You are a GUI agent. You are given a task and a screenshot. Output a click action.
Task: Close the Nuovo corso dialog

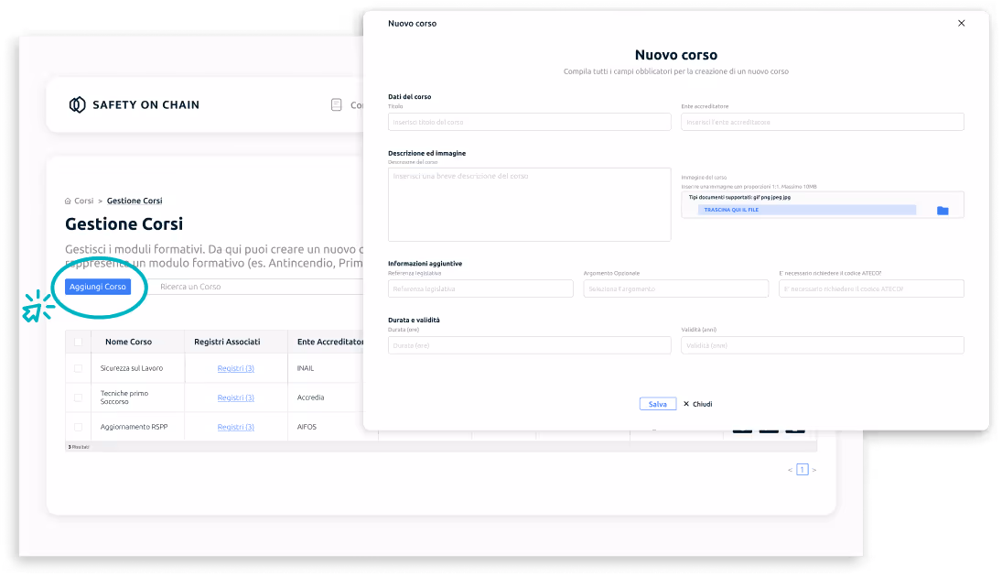coord(961,23)
